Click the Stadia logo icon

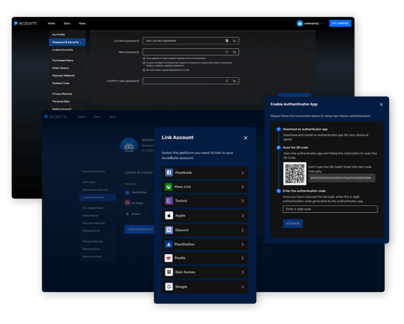[169, 258]
